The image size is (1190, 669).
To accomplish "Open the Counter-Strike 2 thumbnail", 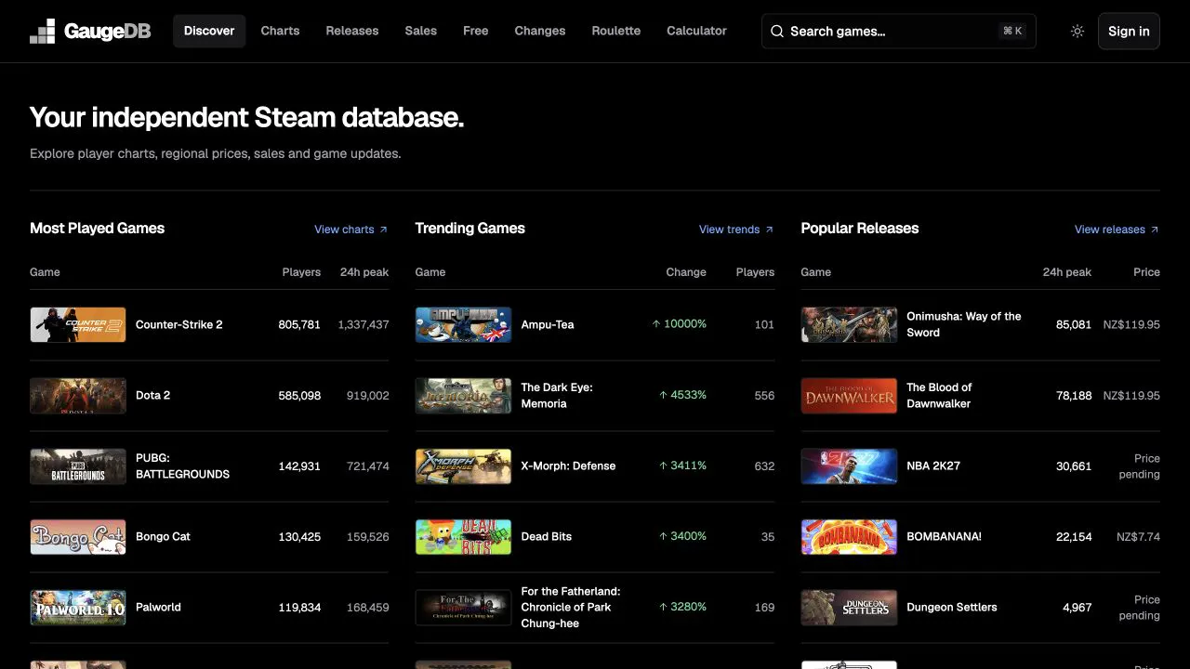I will click(x=78, y=324).
